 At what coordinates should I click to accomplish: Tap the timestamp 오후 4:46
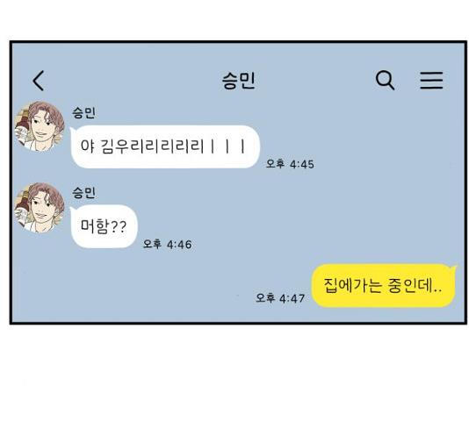click(x=167, y=245)
